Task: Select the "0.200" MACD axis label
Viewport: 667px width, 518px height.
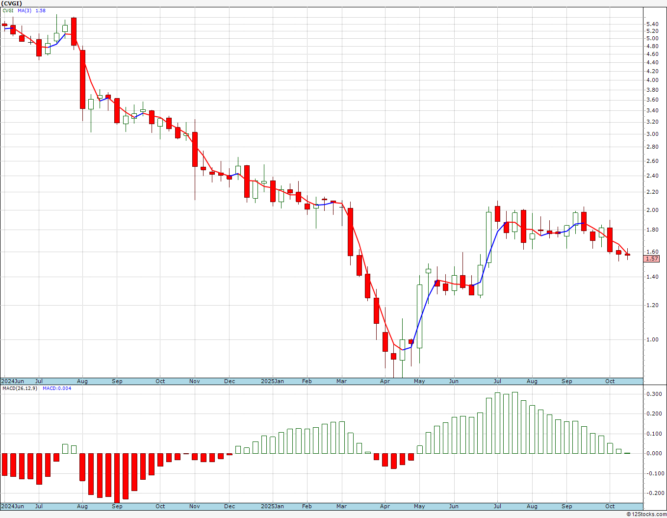Action: (x=654, y=414)
